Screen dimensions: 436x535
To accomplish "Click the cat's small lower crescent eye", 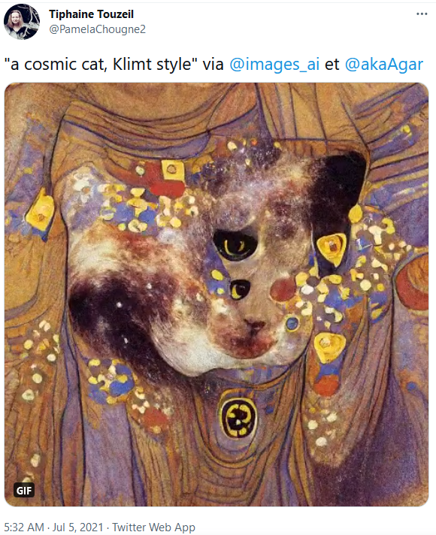I will tap(241, 290).
